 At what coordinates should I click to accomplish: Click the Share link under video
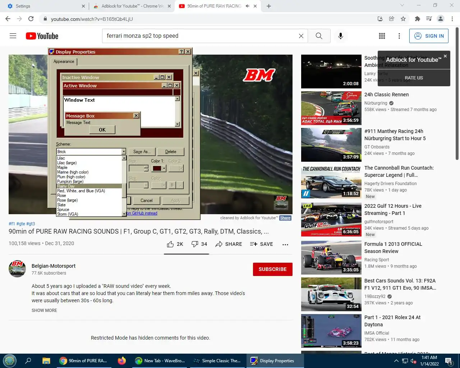(x=285, y=218)
